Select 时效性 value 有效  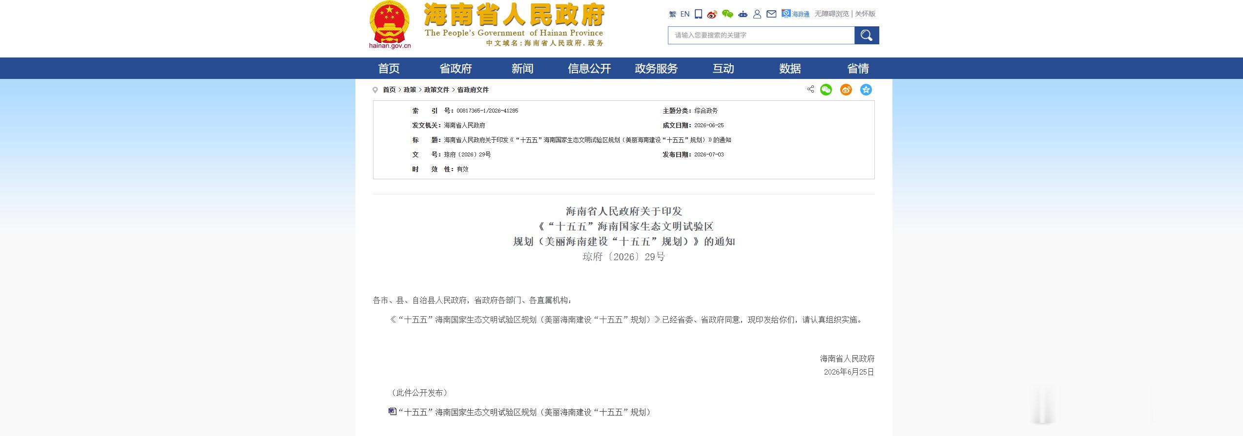click(x=462, y=170)
